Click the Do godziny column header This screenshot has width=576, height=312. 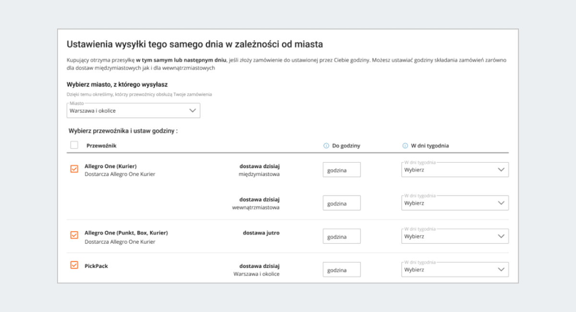pyautogui.click(x=346, y=146)
